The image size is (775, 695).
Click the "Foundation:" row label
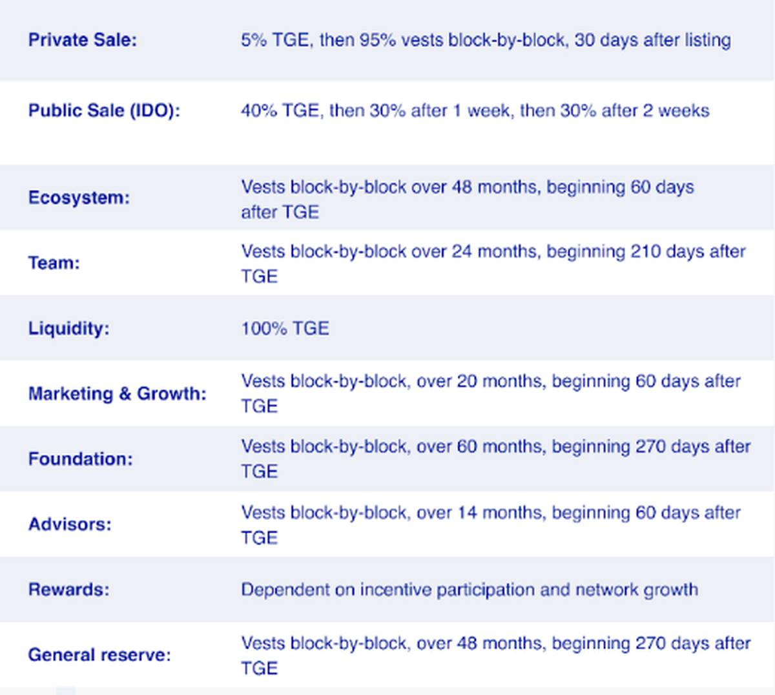coord(81,459)
